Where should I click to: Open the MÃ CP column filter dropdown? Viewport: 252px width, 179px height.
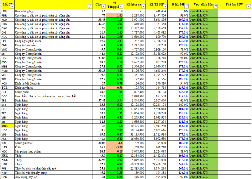click(x=12, y=6)
